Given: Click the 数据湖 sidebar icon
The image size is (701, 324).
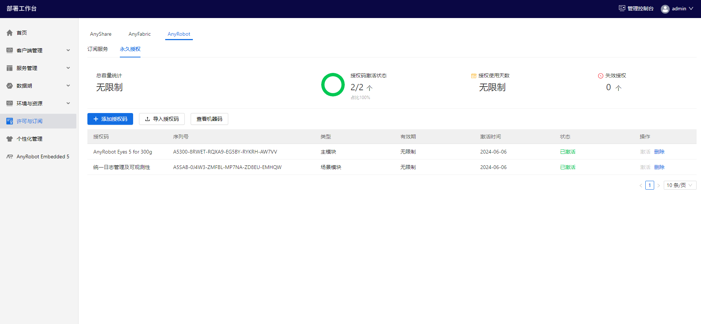Looking at the screenshot, I should [10, 86].
